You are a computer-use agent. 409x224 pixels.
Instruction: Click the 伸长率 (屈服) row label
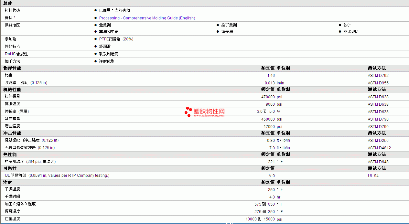click(x=17, y=112)
